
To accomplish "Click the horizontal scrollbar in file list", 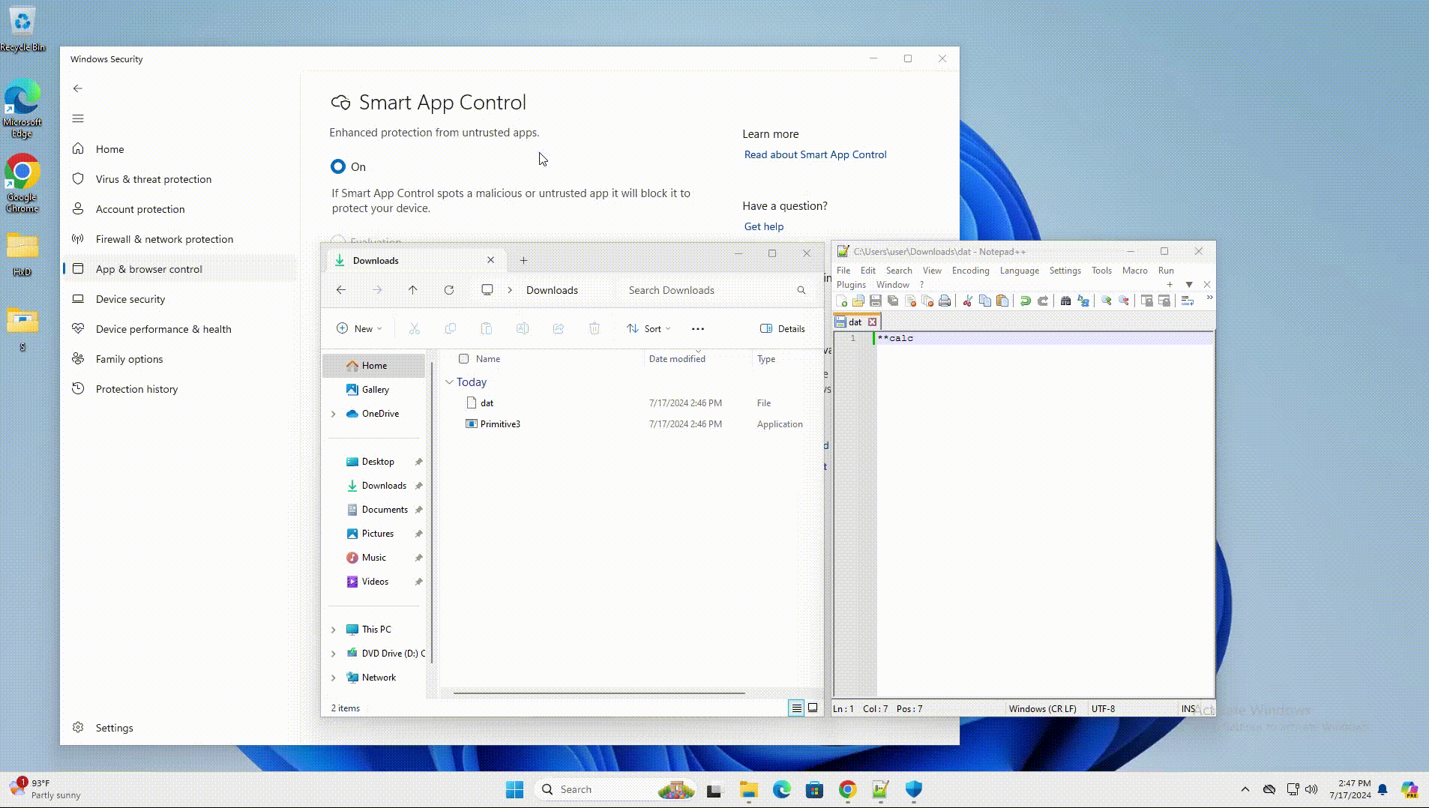I will pos(598,693).
